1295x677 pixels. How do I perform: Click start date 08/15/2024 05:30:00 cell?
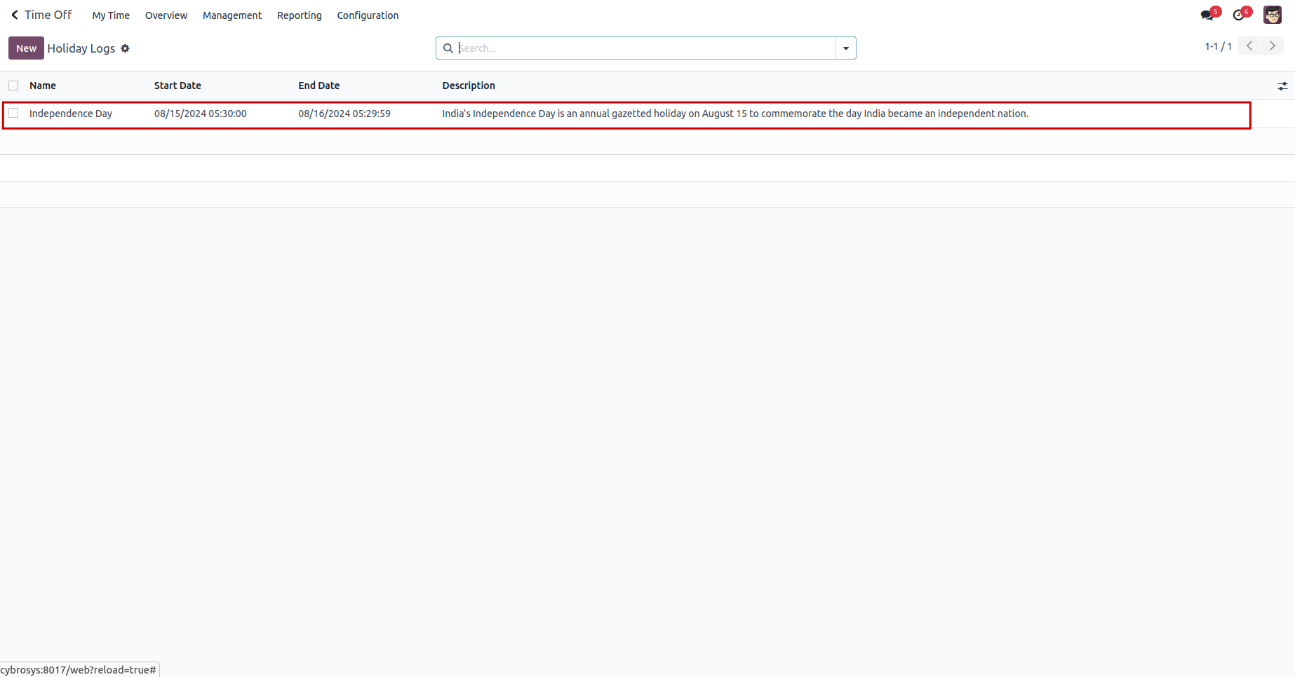click(201, 114)
